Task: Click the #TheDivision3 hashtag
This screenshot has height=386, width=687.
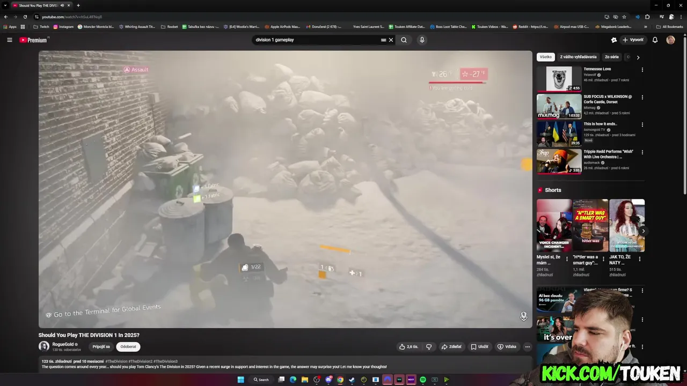Action: click(x=165, y=361)
